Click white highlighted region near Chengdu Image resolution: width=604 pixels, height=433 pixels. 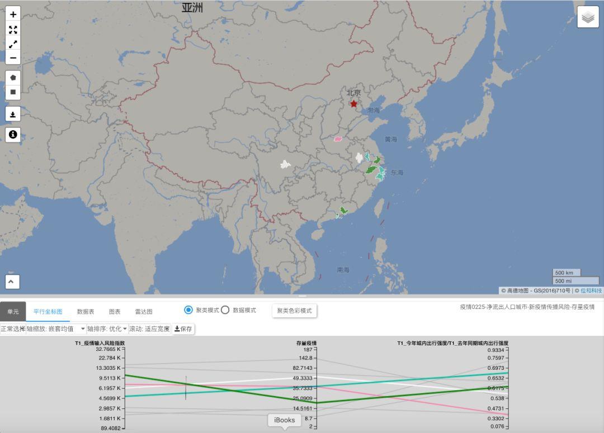[285, 165]
